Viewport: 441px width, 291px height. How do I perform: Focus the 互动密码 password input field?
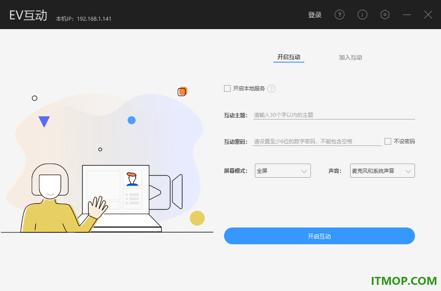click(317, 142)
